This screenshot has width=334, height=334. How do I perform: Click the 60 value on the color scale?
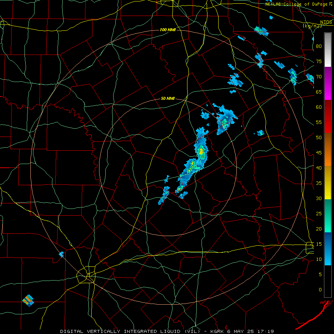click(x=319, y=107)
